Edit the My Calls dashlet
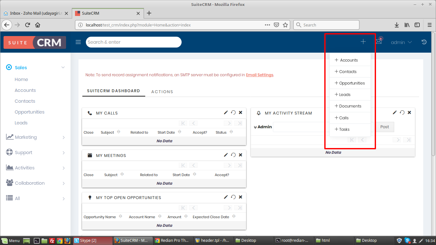Viewport: 436px width, 245px height. pyautogui.click(x=226, y=112)
